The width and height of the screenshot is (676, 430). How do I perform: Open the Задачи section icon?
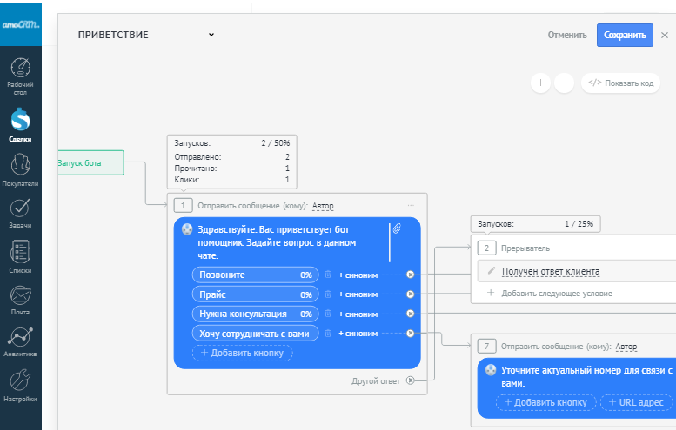point(20,209)
